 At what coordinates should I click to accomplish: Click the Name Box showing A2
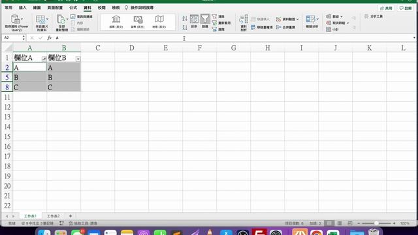click(x=13, y=38)
